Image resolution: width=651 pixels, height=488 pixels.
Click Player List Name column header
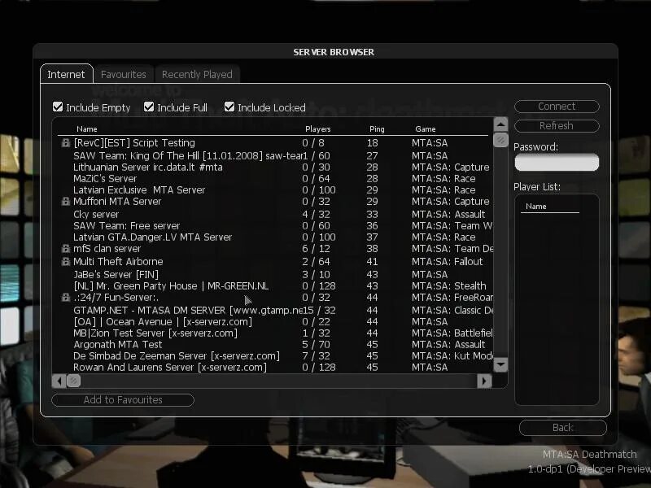(536, 207)
